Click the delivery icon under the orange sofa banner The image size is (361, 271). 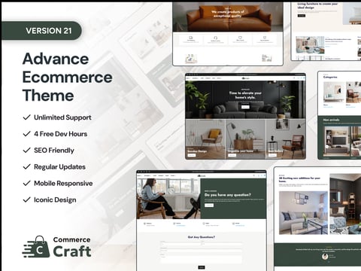click(x=190, y=38)
